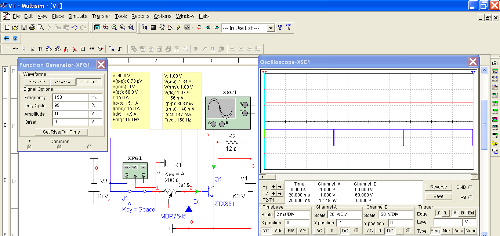The image size is (500, 236).
Task: Click the MISC component group icon
Action: click(x=91, y=49)
